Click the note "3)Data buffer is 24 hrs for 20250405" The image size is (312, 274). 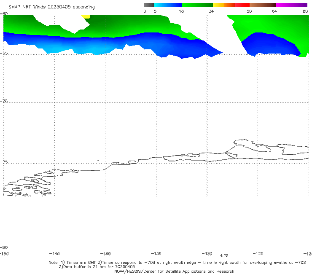97,267
